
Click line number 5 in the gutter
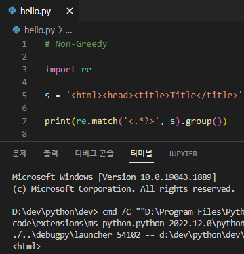[x=24, y=96]
